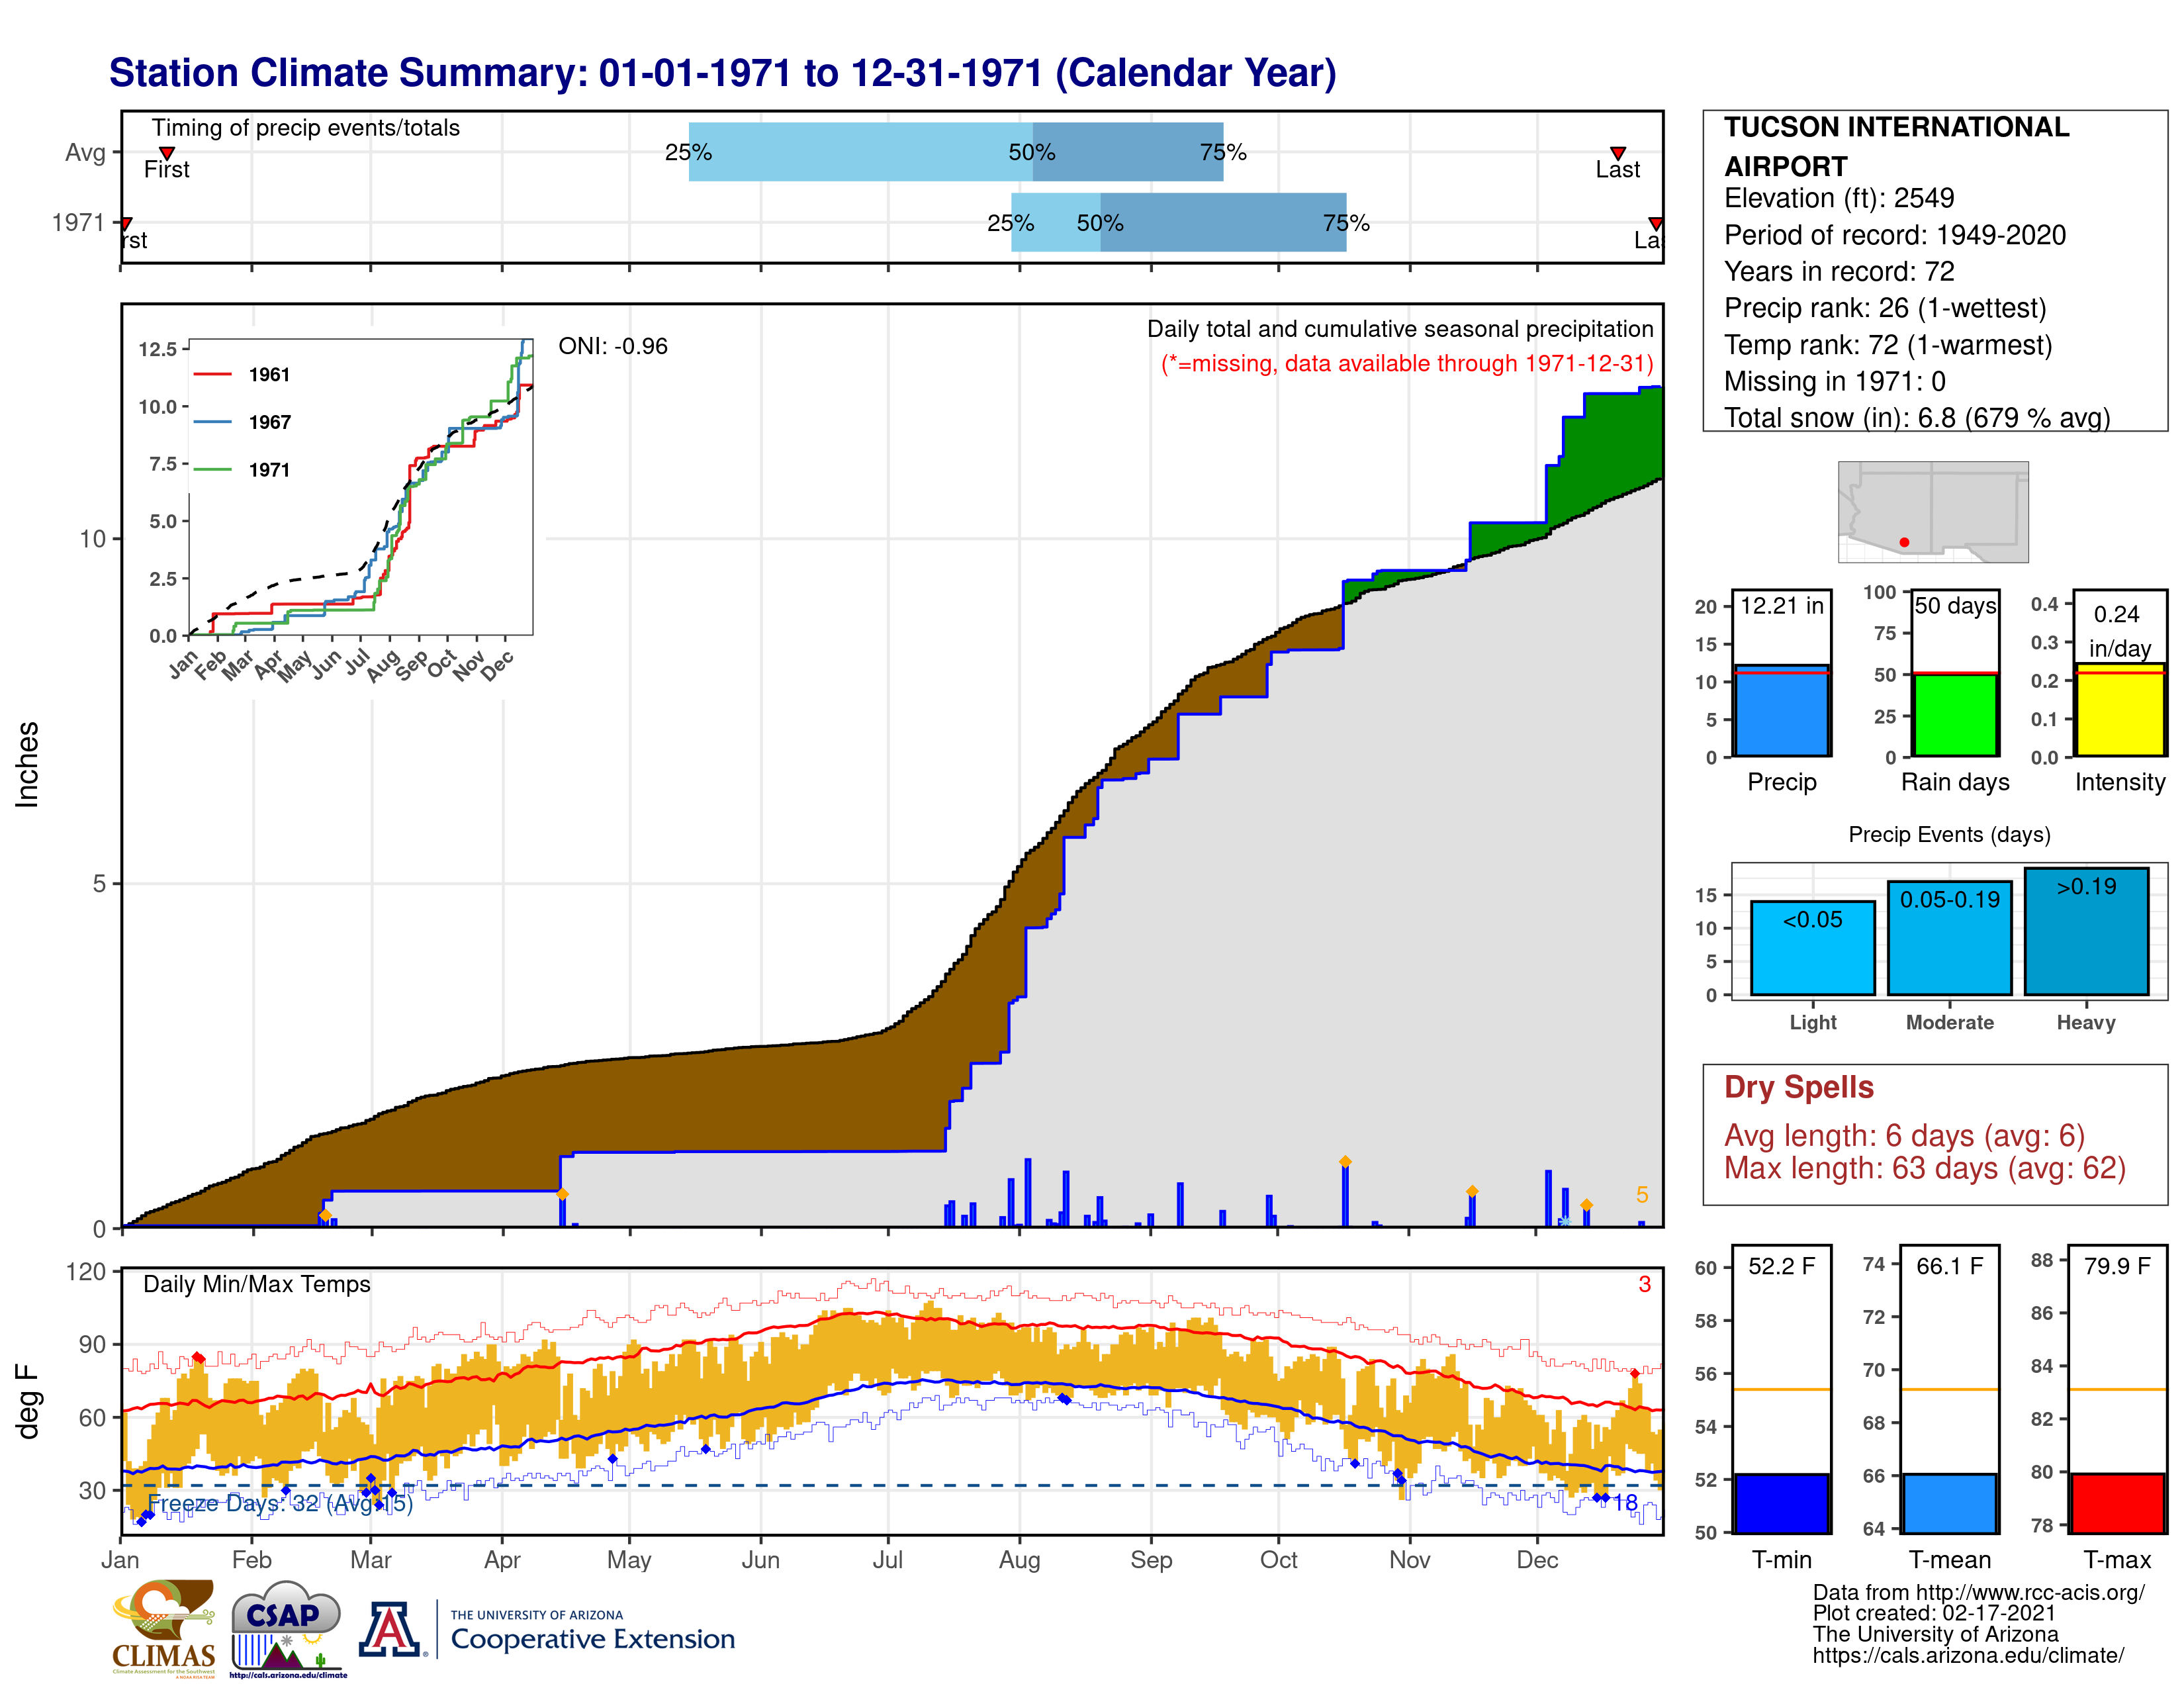Click the 12.21 in precip value
Image resolution: width=2184 pixels, height=1688 pixels.
1781,605
